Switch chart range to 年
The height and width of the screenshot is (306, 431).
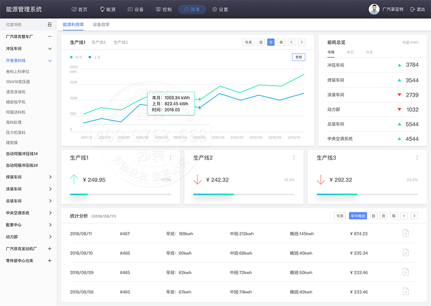281,42
